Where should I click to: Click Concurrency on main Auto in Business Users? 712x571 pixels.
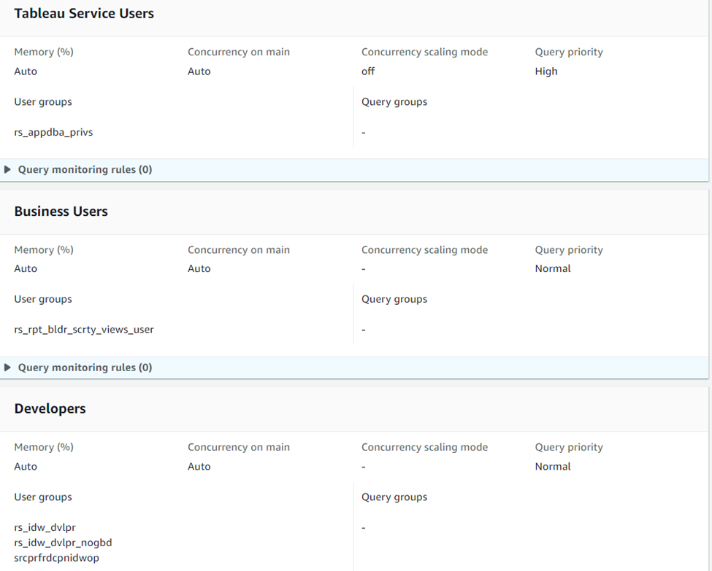pyautogui.click(x=199, y=268)
